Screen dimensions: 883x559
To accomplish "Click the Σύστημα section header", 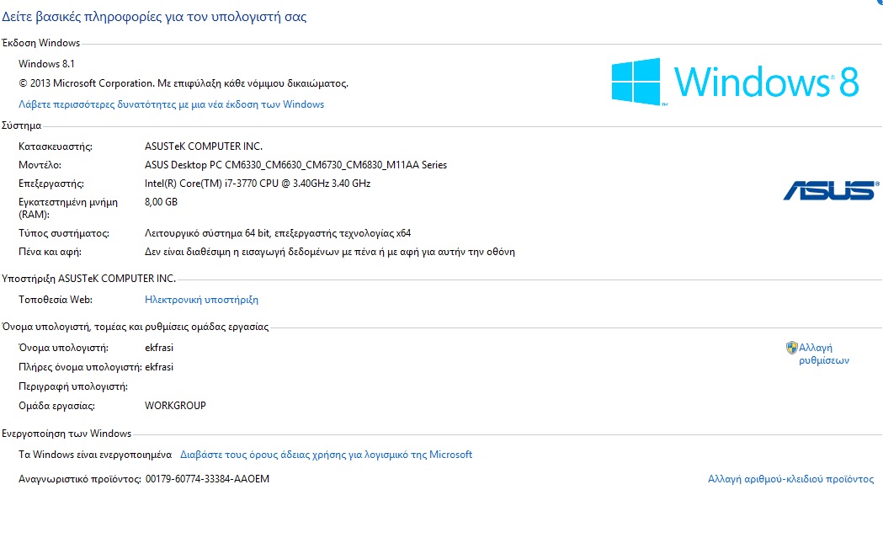I will pos(21,125).
